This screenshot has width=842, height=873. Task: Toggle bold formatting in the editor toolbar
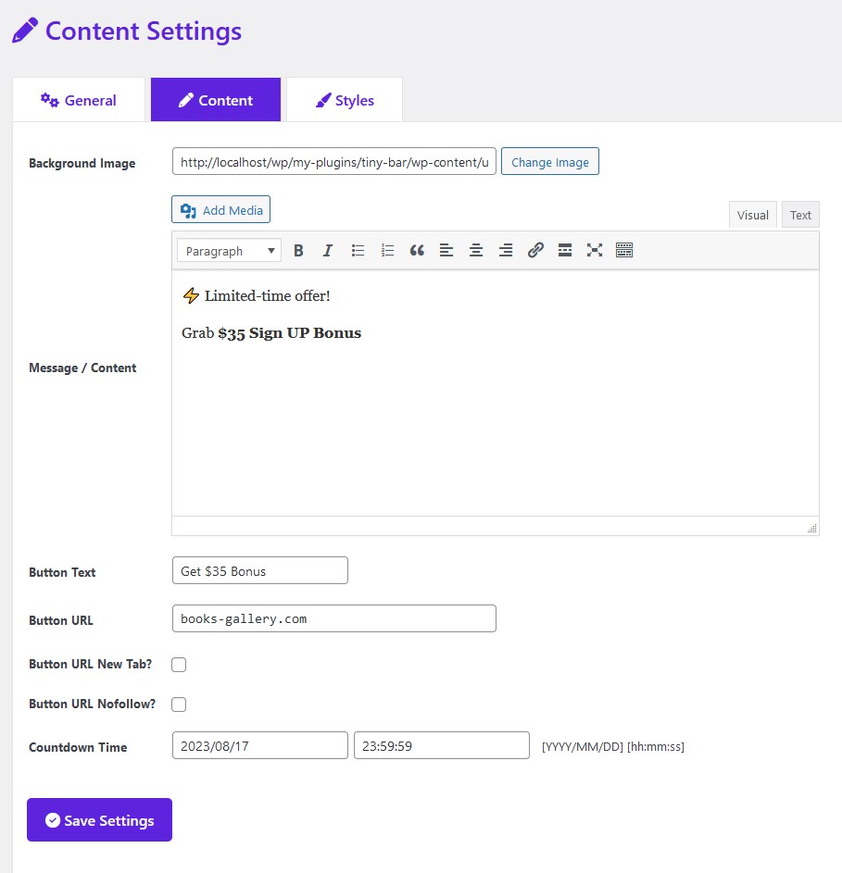point(298,250)
